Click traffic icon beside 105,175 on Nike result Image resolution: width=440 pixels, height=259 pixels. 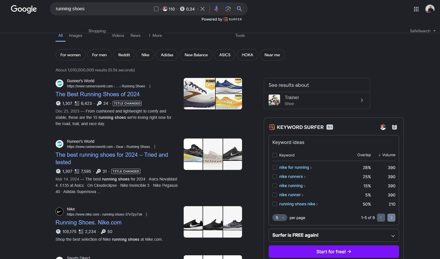click(58, 232)
